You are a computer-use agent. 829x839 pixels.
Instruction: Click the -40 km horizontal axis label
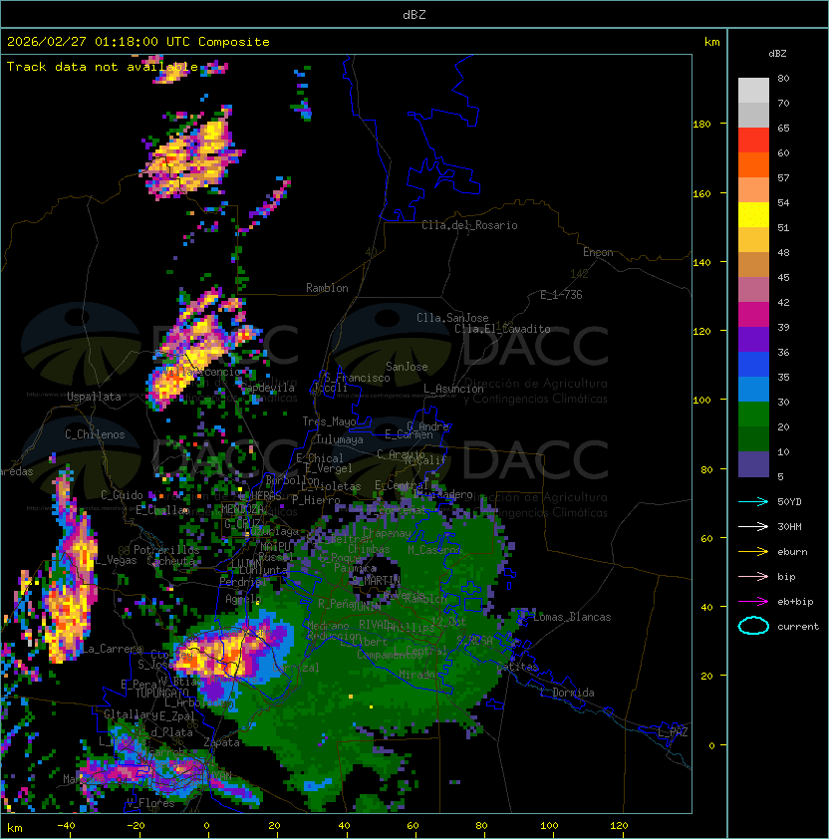(x=66, y=825)
